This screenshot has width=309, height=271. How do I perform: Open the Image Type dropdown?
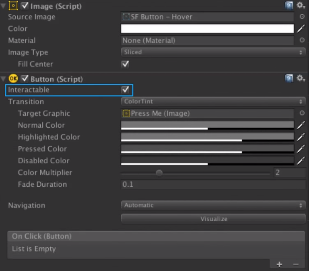pos(213,52)
